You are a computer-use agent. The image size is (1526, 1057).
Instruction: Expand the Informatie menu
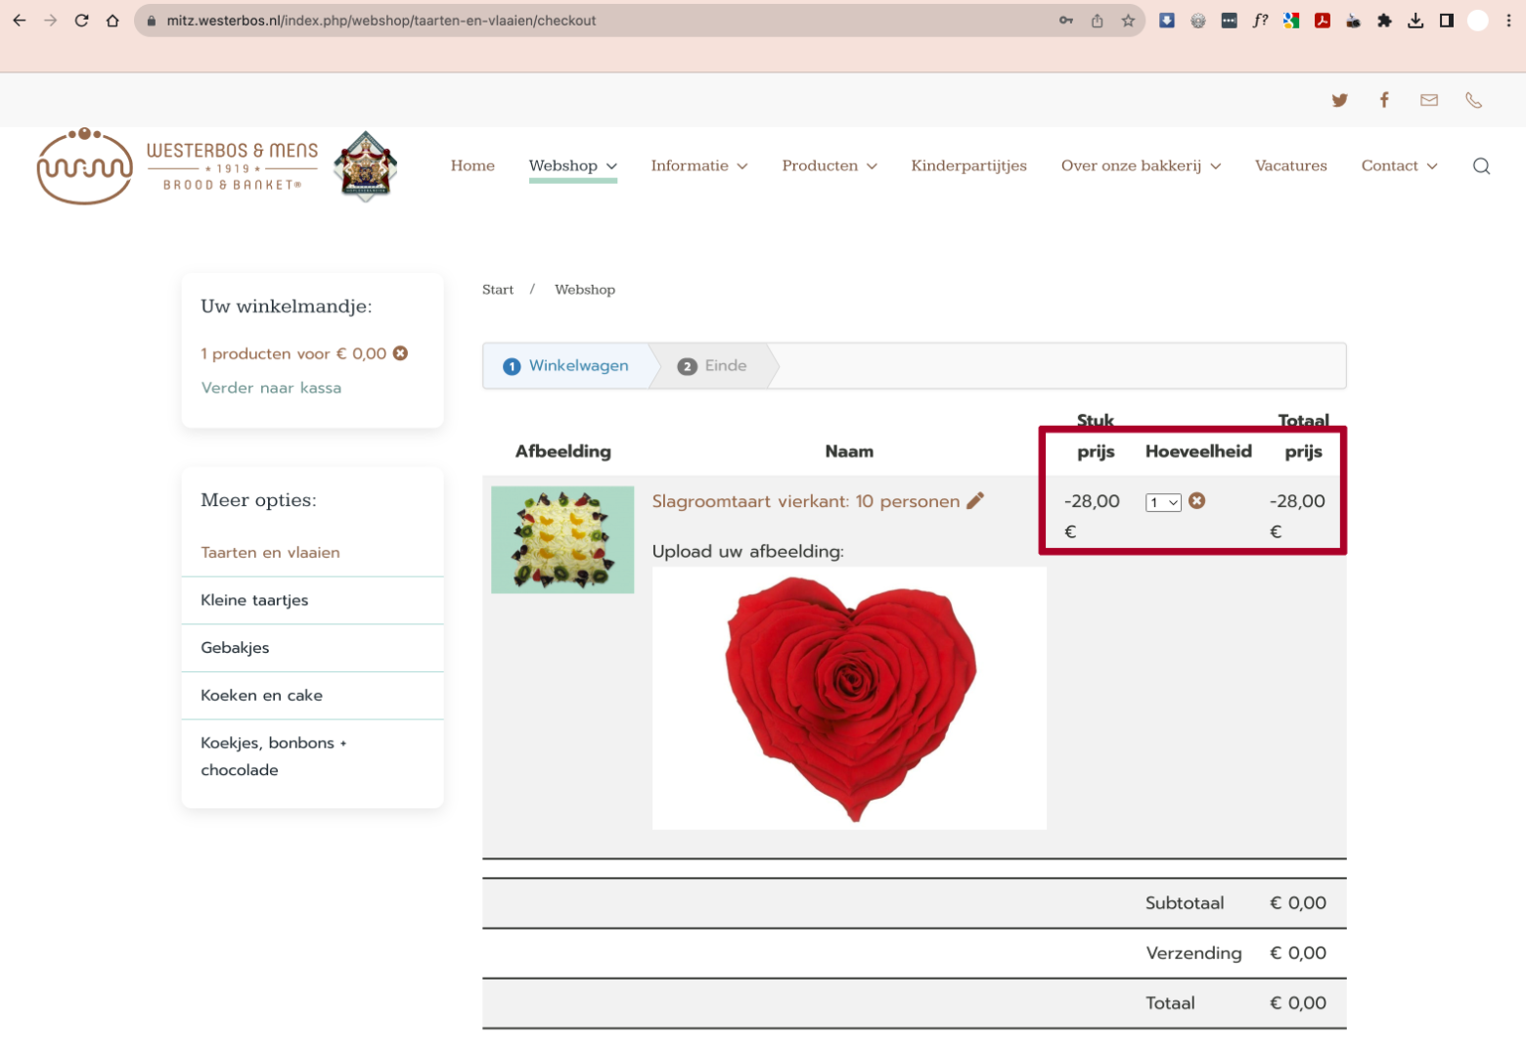[x=699, y=166]
